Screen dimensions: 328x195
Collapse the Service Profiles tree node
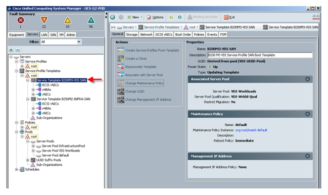pyautogui.click(x=16, y=62)
